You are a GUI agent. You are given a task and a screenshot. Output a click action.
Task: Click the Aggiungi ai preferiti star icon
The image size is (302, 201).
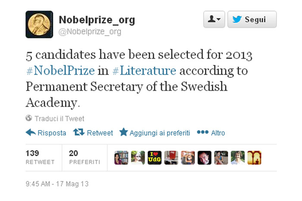(124, 133)
